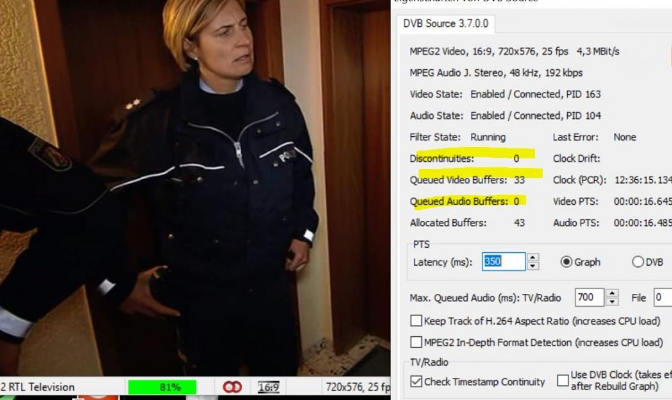Viewport: 672px width, 400px height.
Task: Click the File queued audio field
Action: 663,297
